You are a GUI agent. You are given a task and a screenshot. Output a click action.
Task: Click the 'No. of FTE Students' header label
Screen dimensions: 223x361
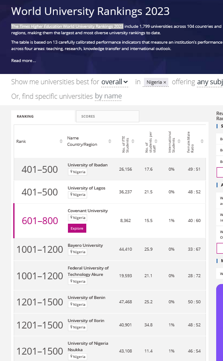click(x=126, y=144)
